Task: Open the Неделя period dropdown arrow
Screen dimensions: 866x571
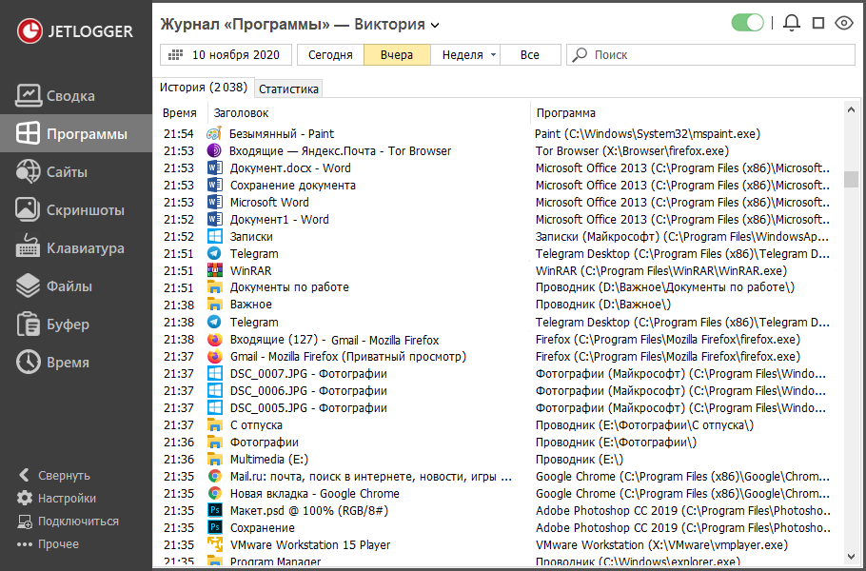Action: (x=493, y=55)
